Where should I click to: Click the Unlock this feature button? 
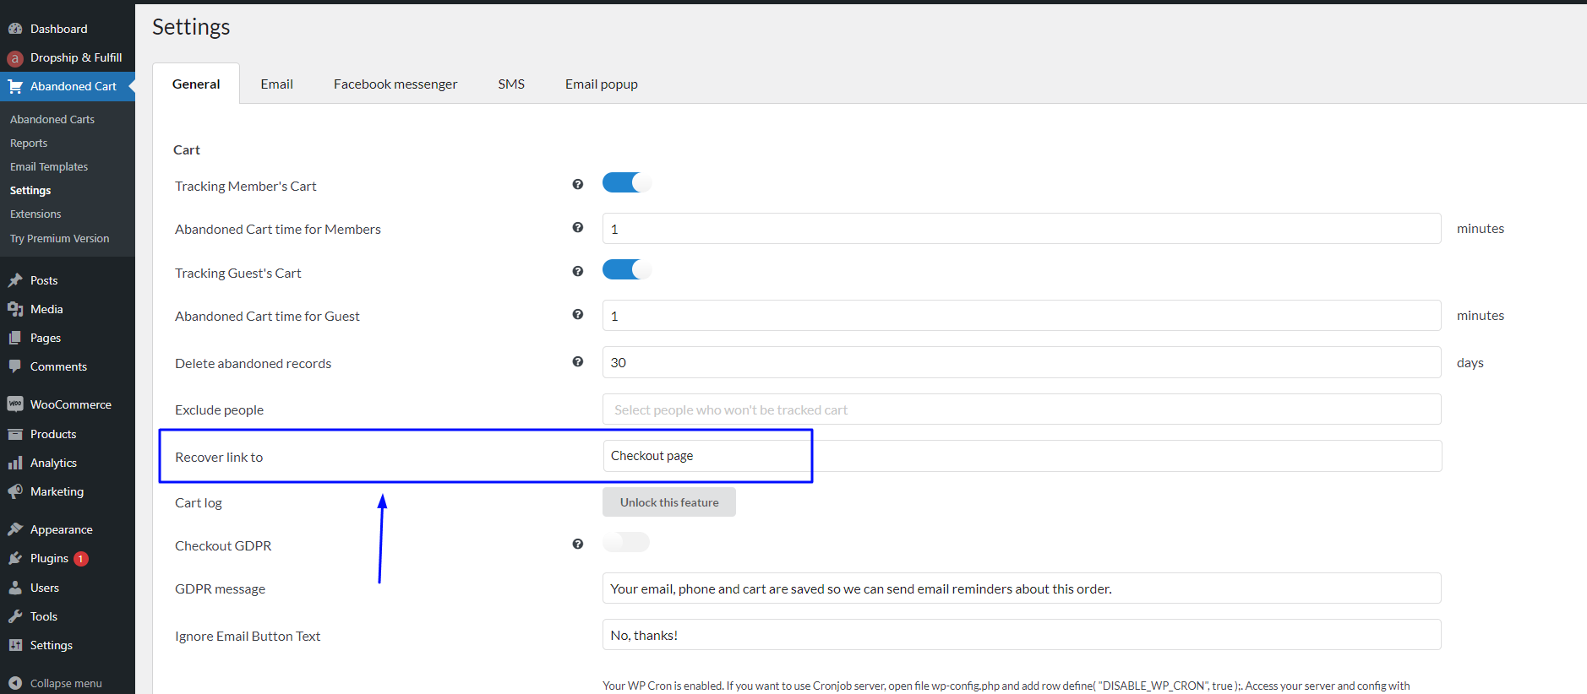[x=668, y=502]
